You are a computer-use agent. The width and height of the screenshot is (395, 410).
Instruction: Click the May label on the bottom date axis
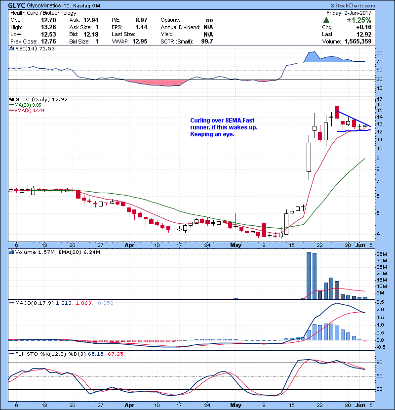point(236,405)
